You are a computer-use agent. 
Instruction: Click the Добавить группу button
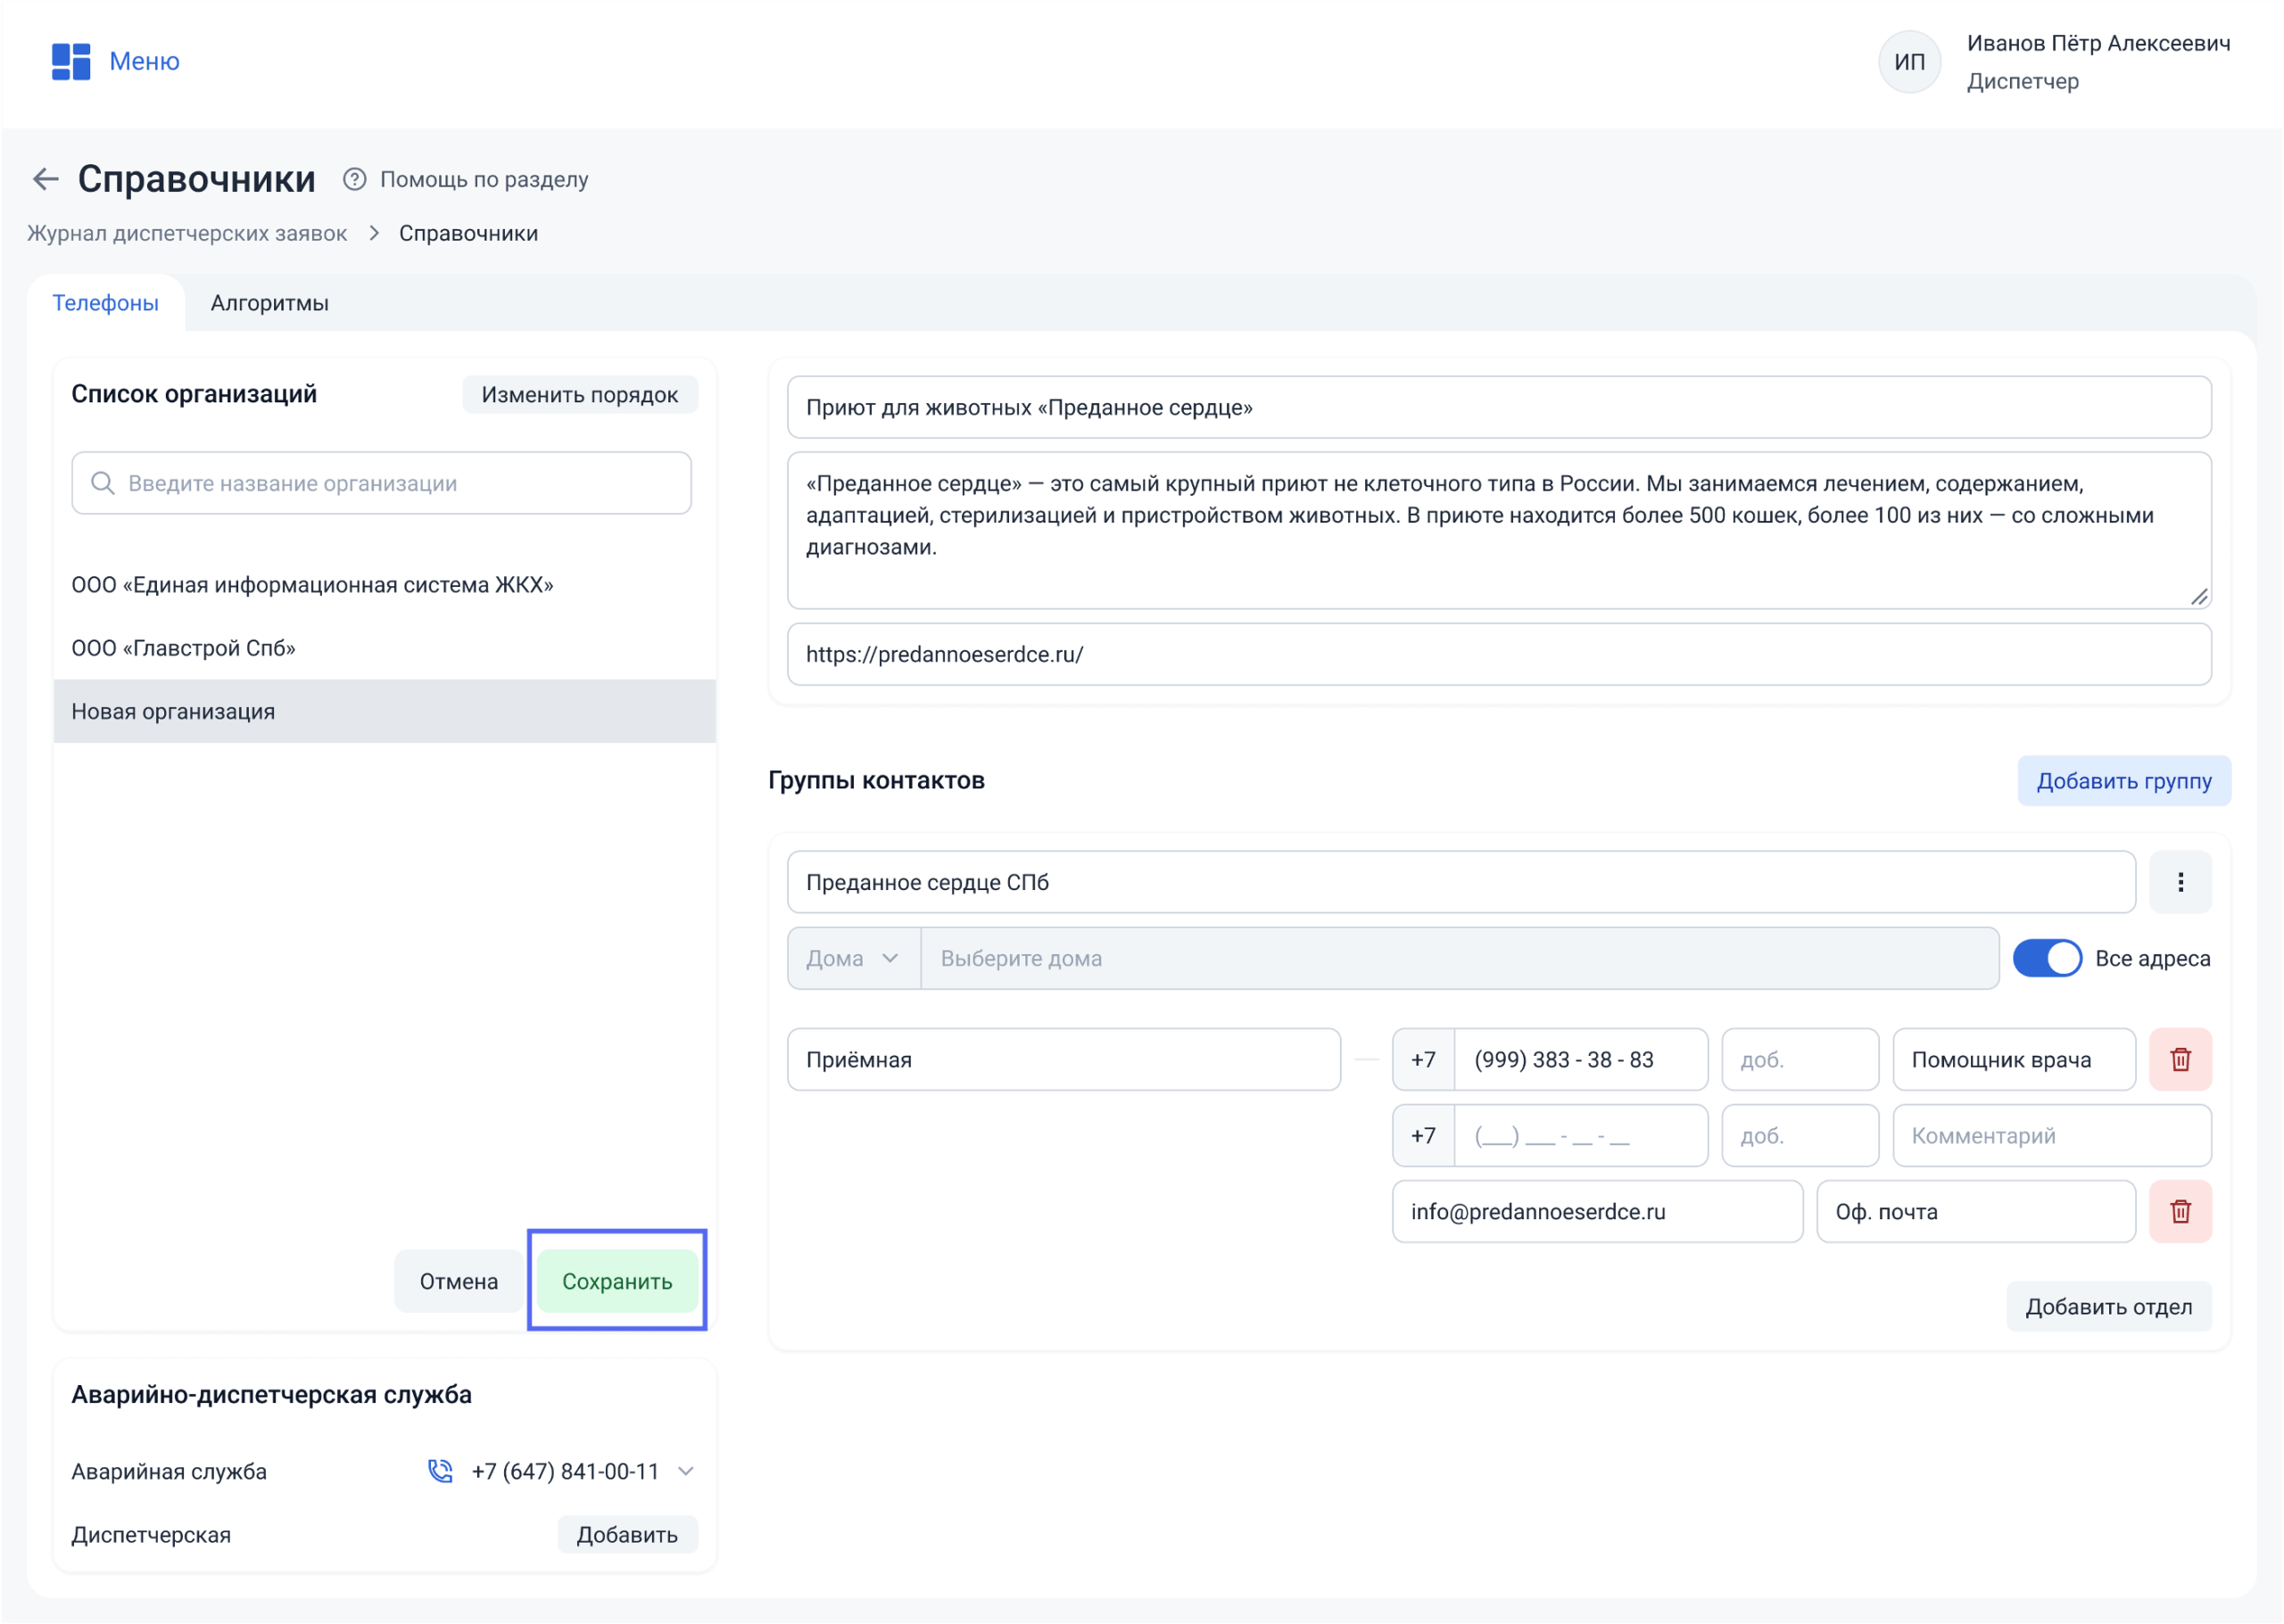coord(2123,781)
